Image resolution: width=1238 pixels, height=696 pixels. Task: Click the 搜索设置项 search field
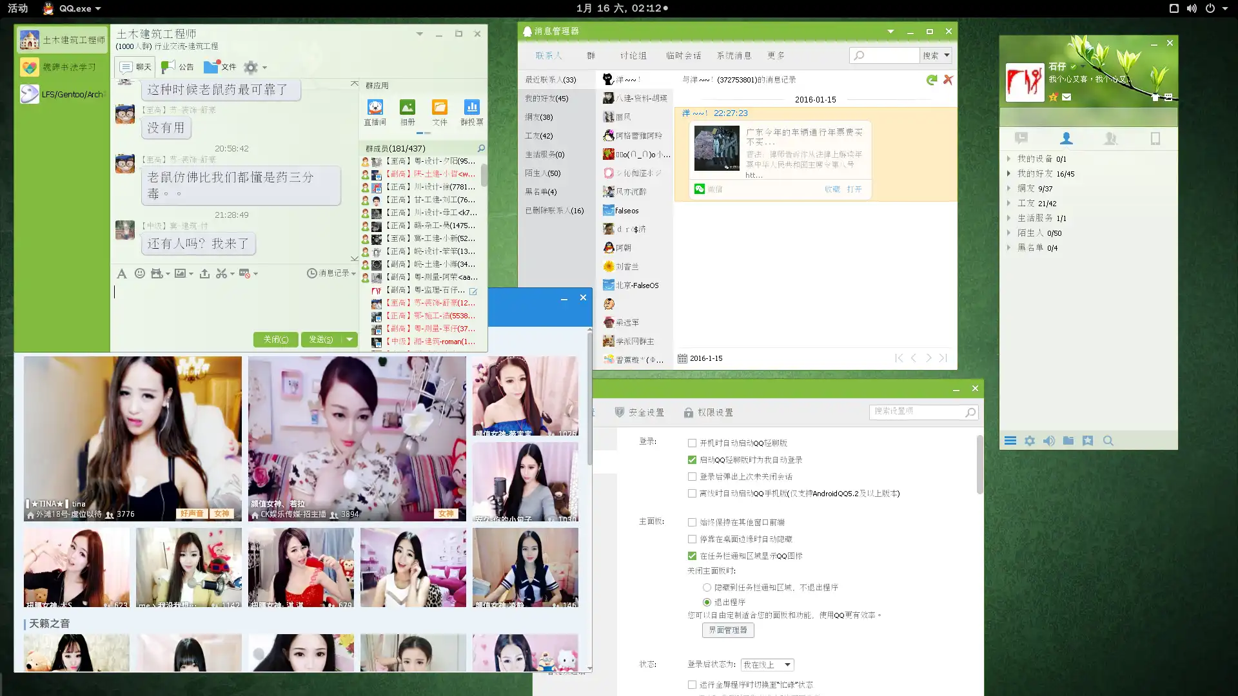923,412
